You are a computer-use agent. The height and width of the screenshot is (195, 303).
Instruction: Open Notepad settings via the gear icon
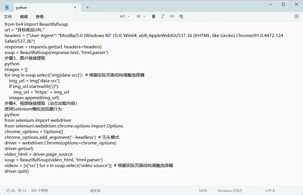[x=296, y=16]
